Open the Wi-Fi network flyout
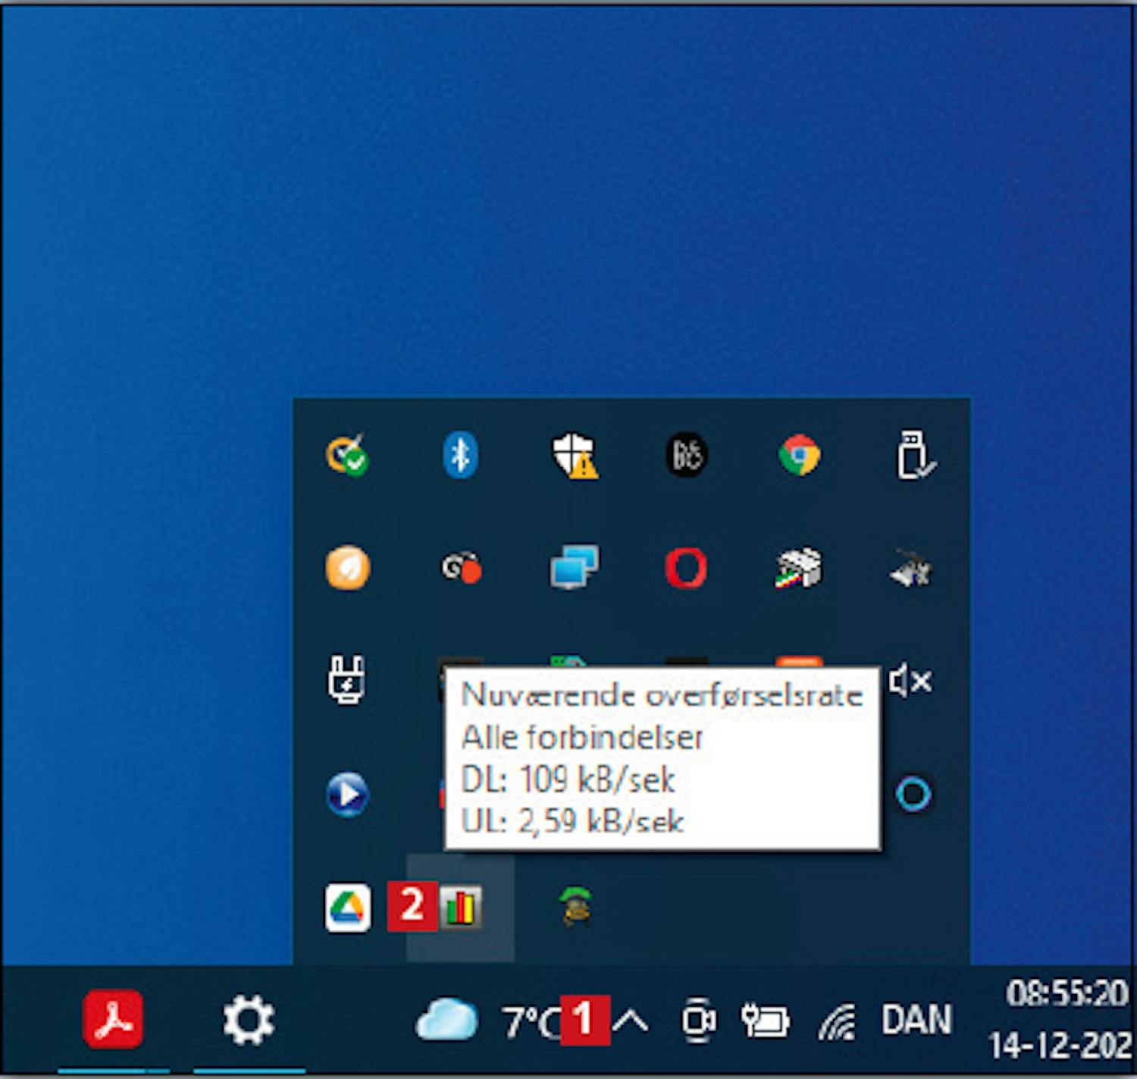1137x1079 pixels. pyautogui.click(x=837, y=1021)
